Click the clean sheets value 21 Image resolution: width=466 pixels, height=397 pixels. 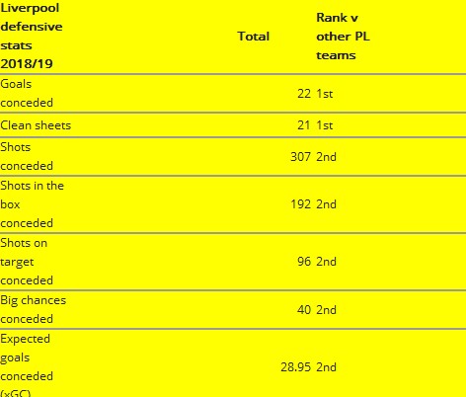coord(304,125)
